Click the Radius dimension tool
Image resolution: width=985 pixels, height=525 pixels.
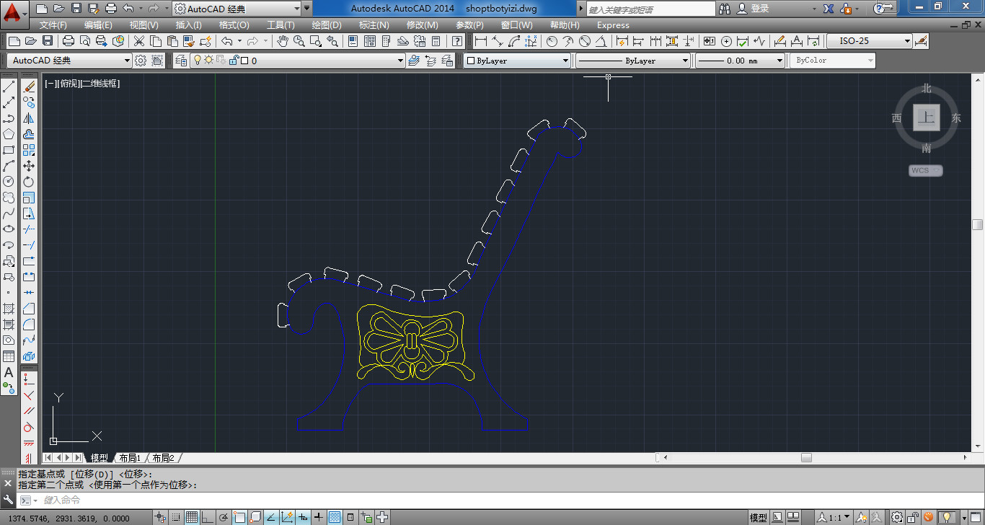pos(551,41)
